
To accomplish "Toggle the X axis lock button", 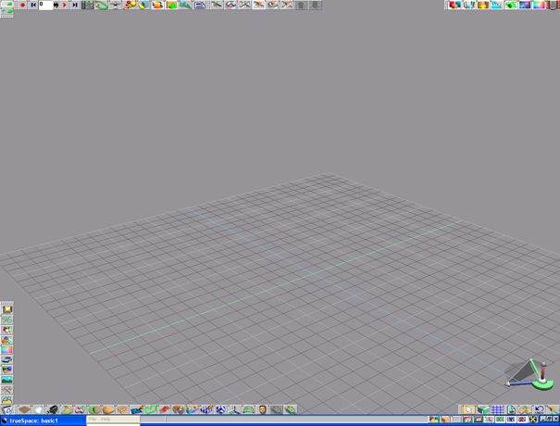I will (x=500, y=420).
